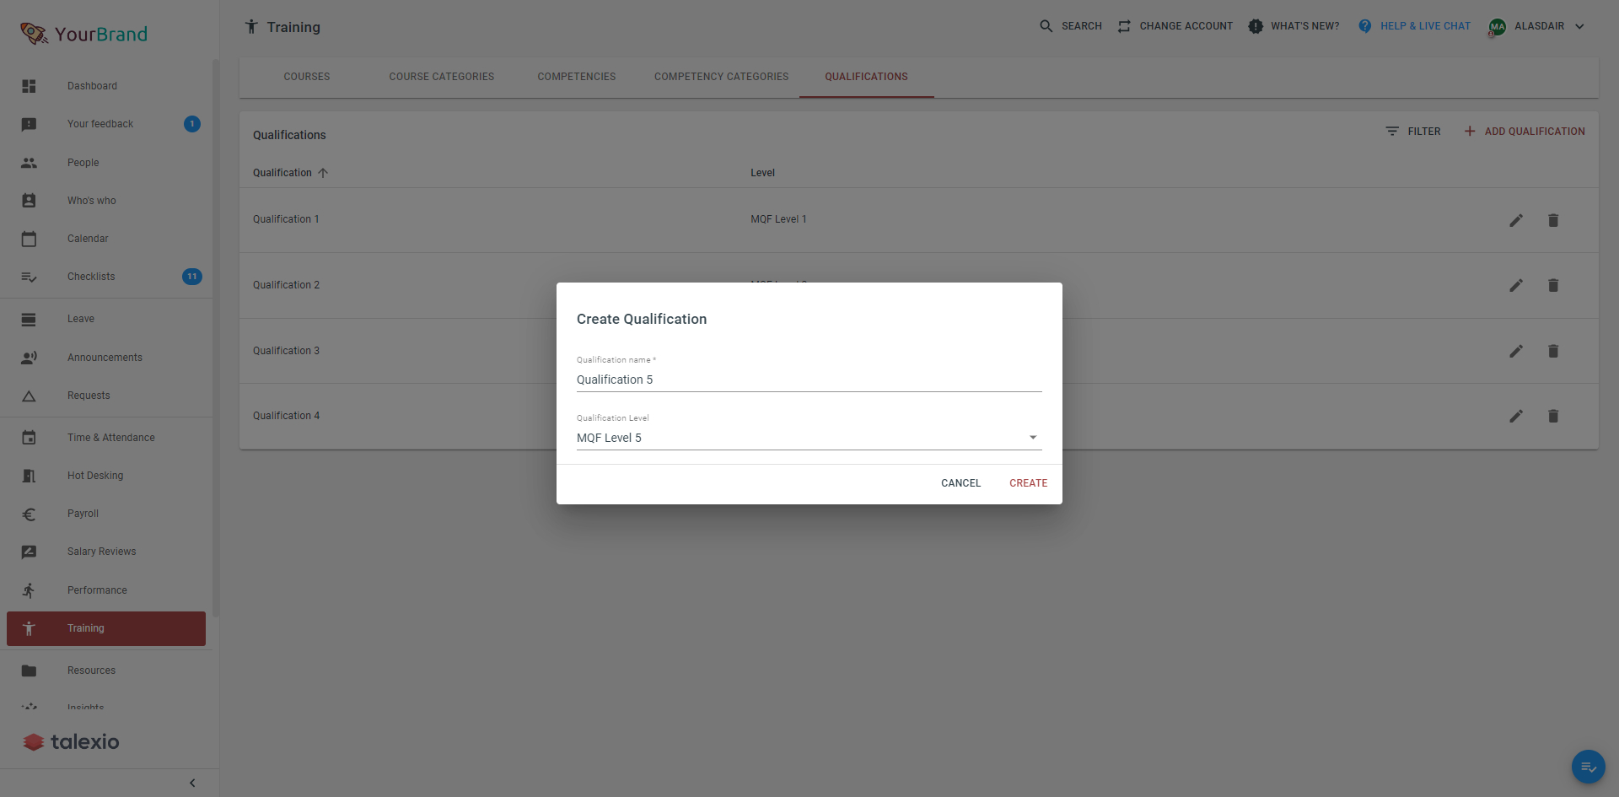Click the Time & Attendance icon

pos(29,438)
